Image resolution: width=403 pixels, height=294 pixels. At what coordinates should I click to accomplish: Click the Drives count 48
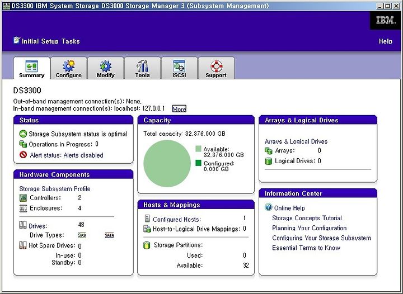click(81, 225)
